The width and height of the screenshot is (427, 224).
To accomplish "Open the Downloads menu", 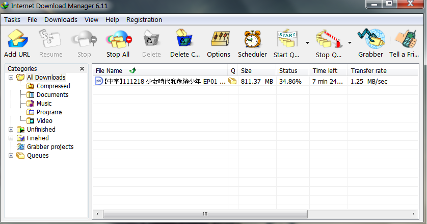I will click(61, 19).
